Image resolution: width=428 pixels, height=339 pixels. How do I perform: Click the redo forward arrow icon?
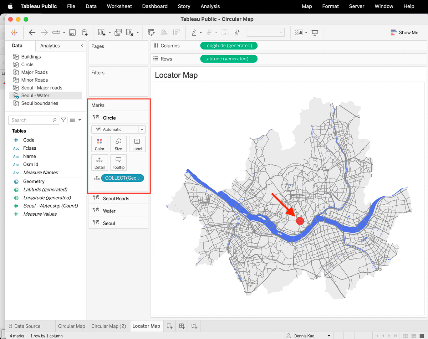point(44,32)
